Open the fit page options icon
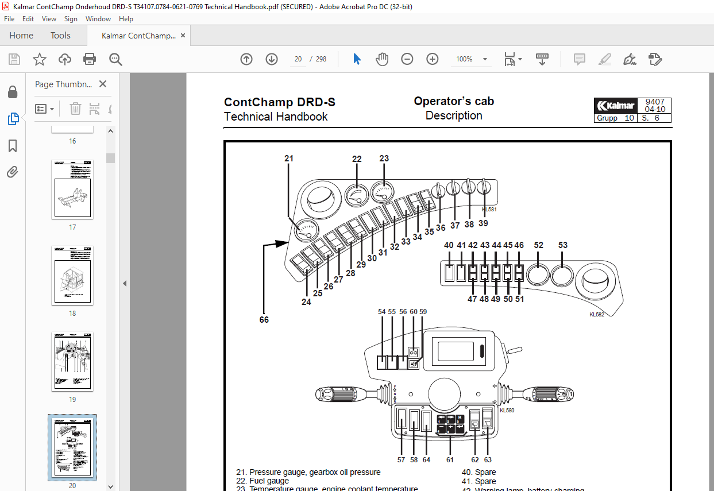 (512, 59)
